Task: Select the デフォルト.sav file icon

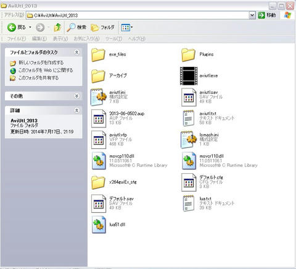Action: tap(99, 203)
